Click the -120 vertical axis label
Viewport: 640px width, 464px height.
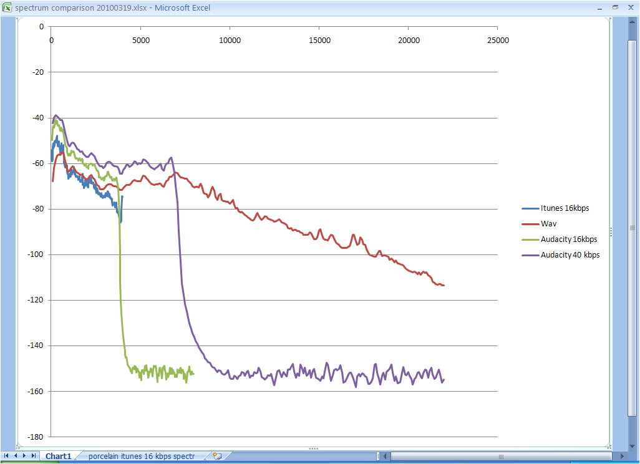pyautogui.click(x=36, y=300)
